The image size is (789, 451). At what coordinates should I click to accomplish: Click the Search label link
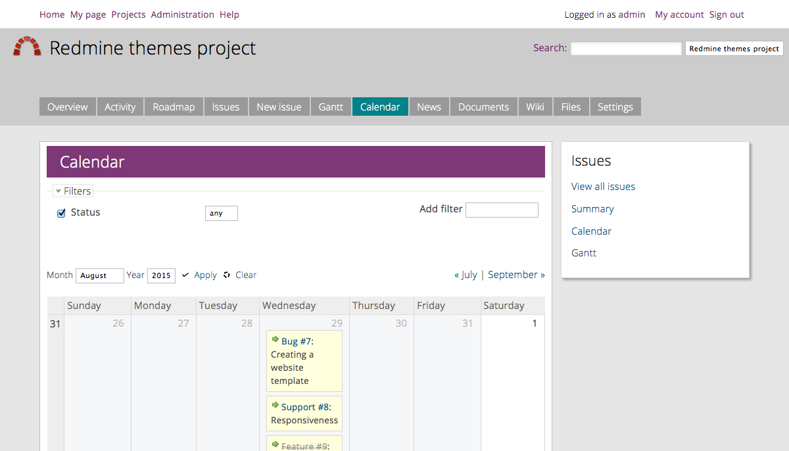coord(550,47)
